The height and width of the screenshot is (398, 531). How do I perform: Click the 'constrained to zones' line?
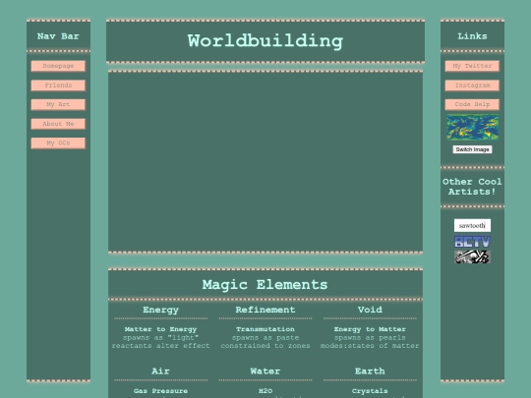point(265,346)
